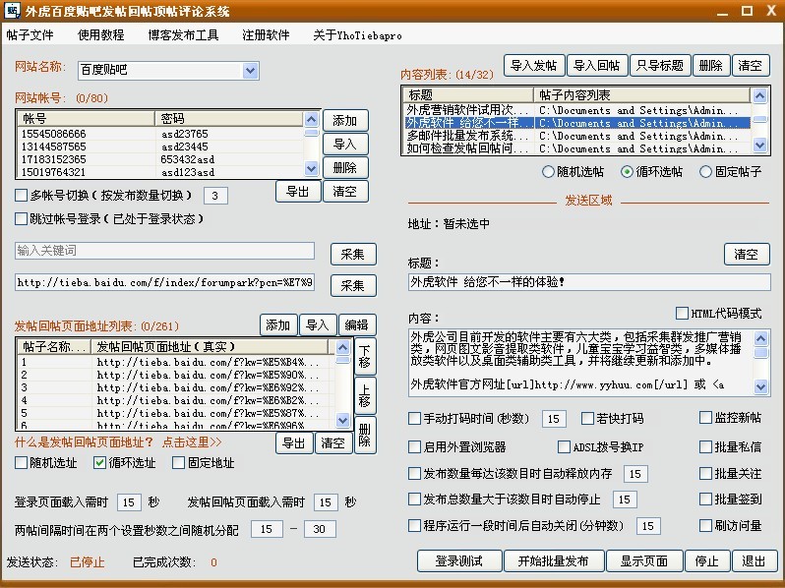The width and height of the screenshot is (785, 588).
Task: Click 添加 above the address list
Action: point(278,325)
